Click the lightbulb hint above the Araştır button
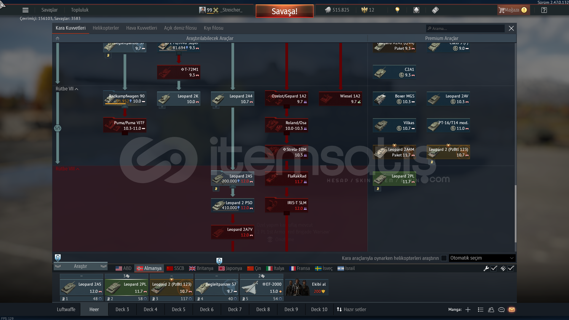Image resolution: width=569 pixels, height=320 pixels. point(58,257)
